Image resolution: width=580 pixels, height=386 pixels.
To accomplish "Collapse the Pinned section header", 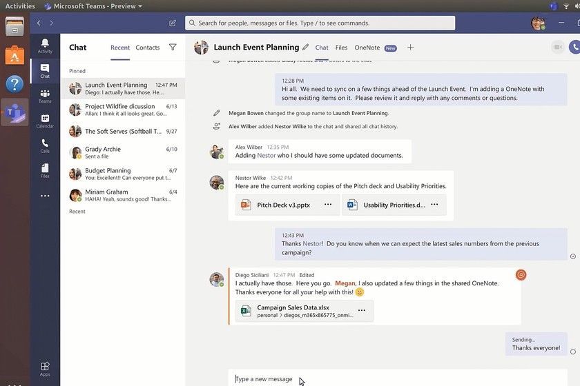I will tap(77, 71).
